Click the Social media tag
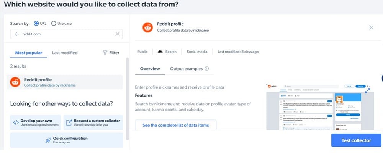 coord(197,52)
